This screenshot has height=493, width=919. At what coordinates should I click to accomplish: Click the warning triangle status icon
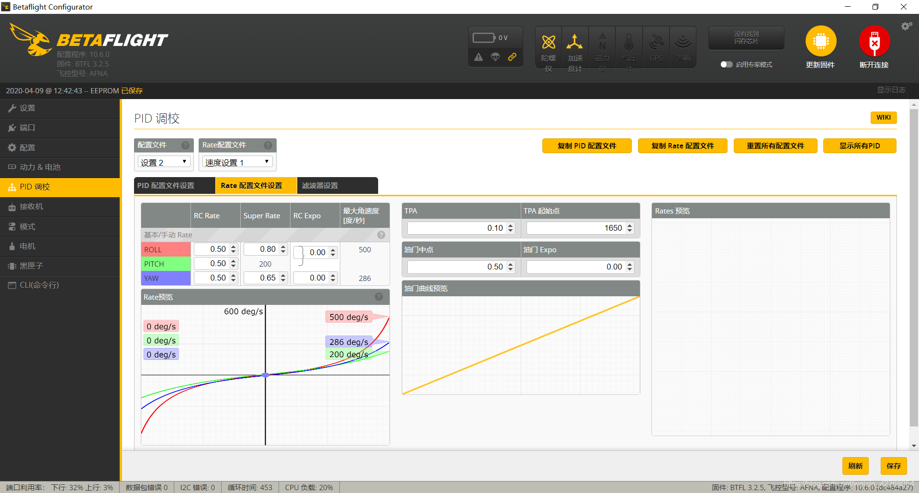479,57
